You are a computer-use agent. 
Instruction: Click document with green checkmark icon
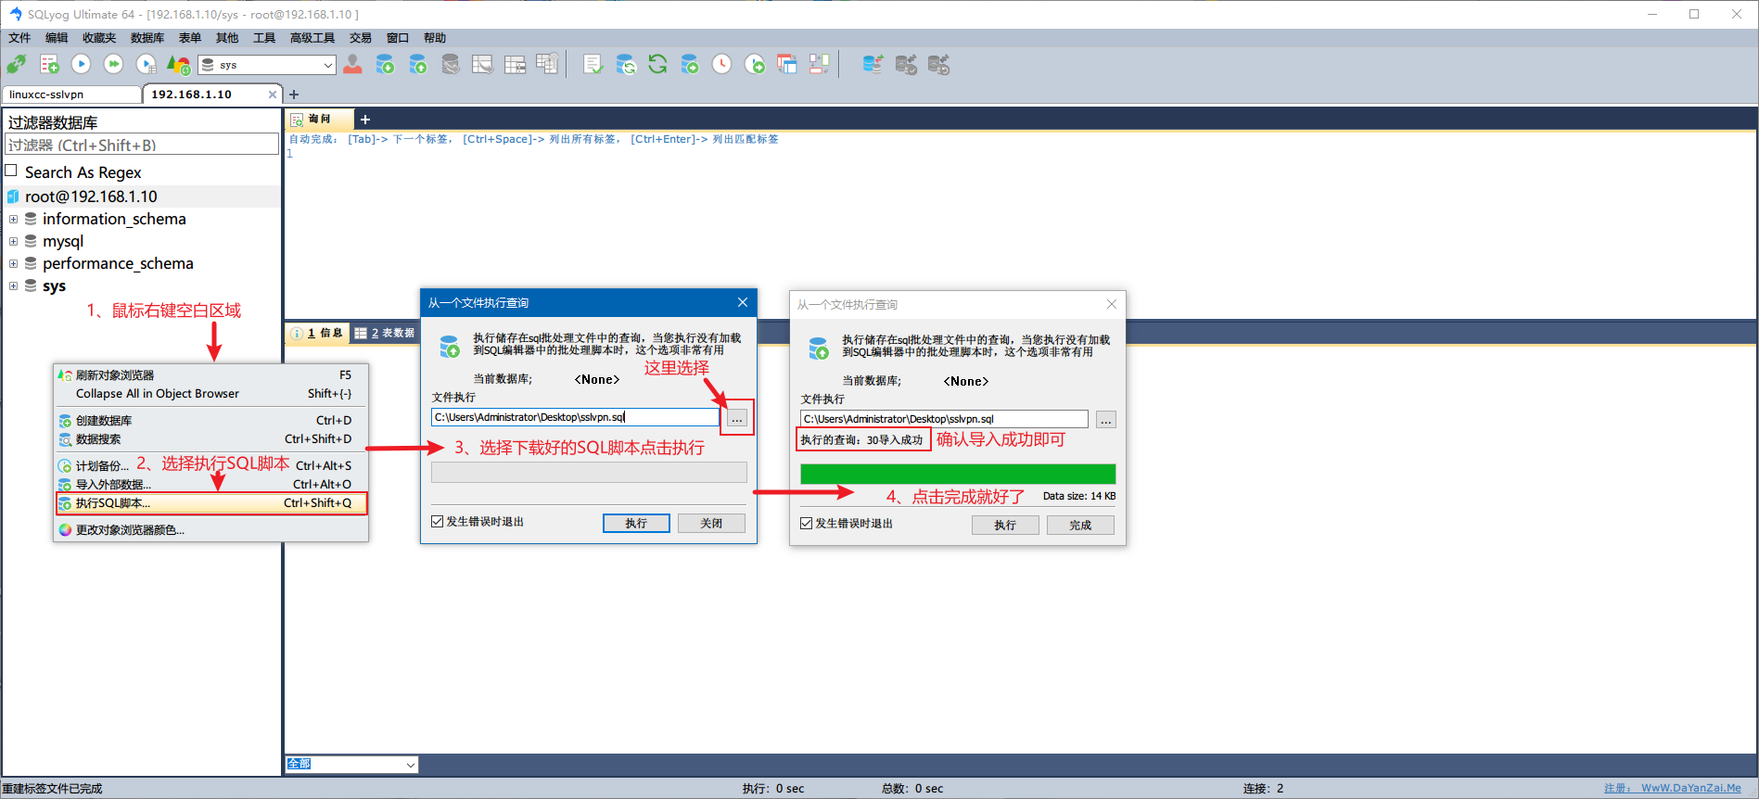coord(593,64)
